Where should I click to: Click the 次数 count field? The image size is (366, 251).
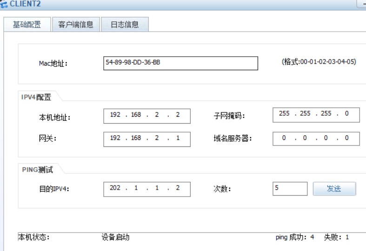(290, 189)
